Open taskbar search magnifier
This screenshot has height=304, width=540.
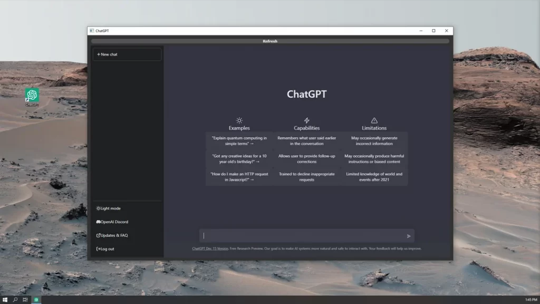pyautogui.click(x=15, y=300)
